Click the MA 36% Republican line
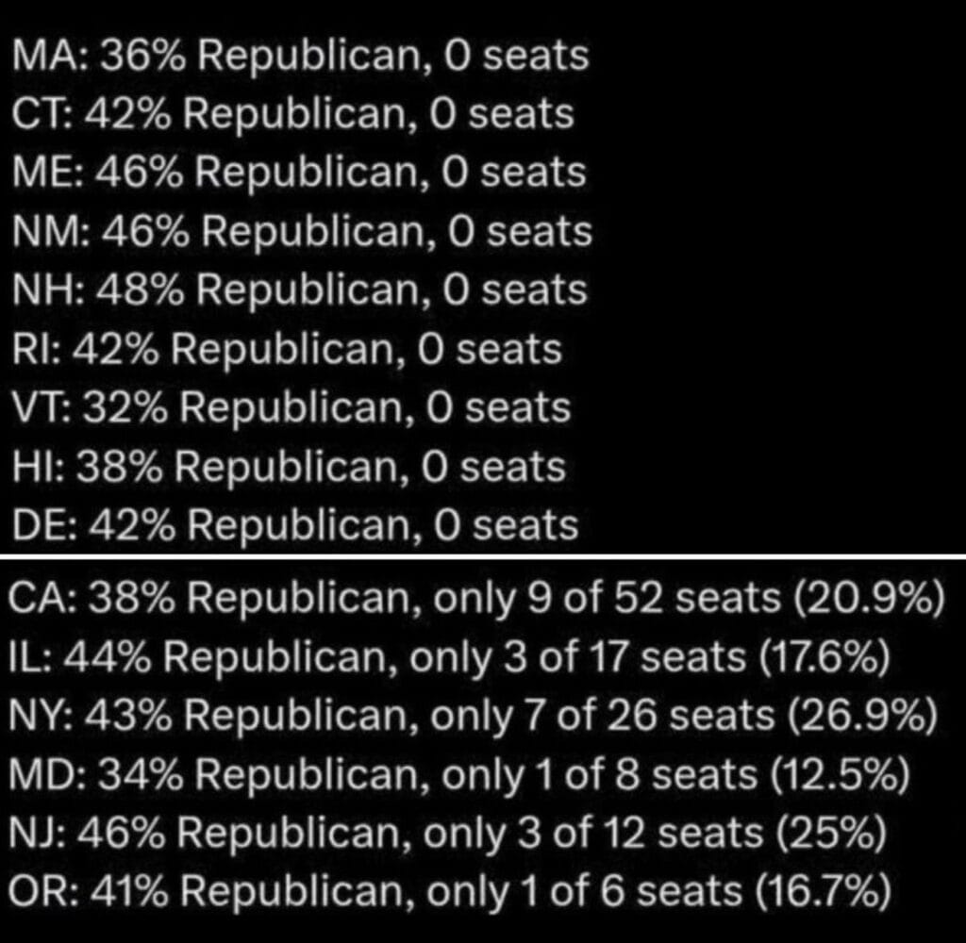This screenshot has height=943, width=966. point(301,56)
